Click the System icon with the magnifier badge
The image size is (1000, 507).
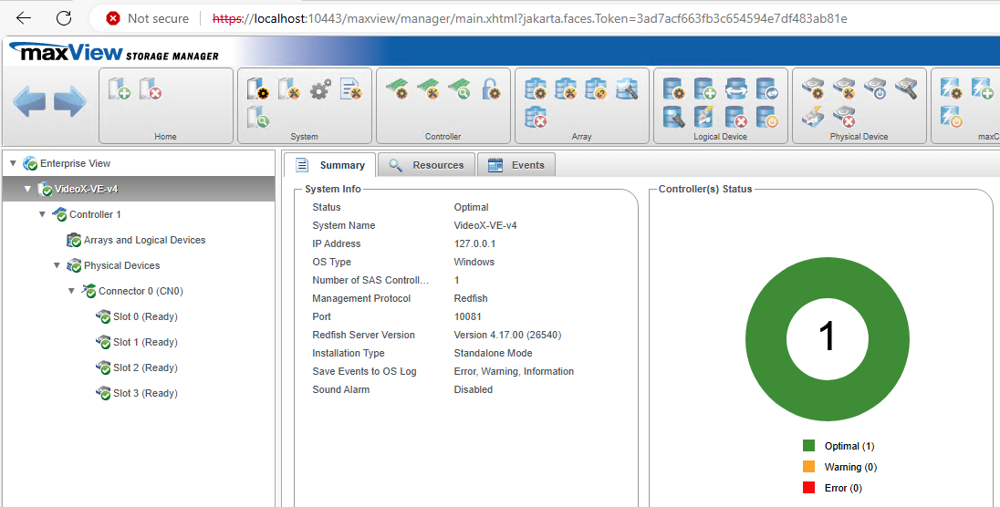tap(257, 117)
